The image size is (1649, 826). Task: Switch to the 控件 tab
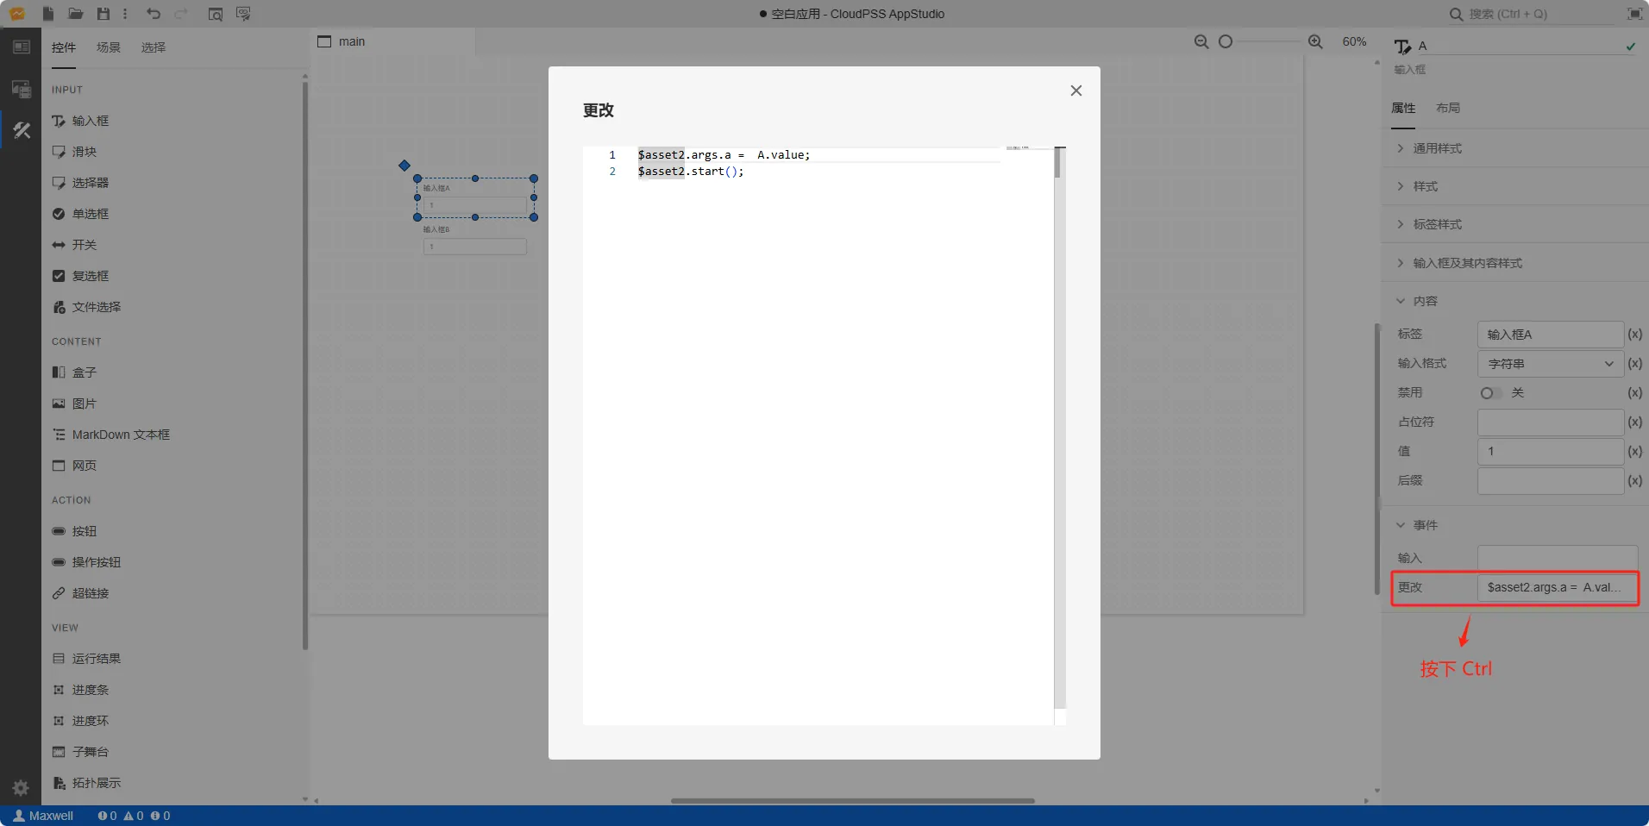coord(64,47)
